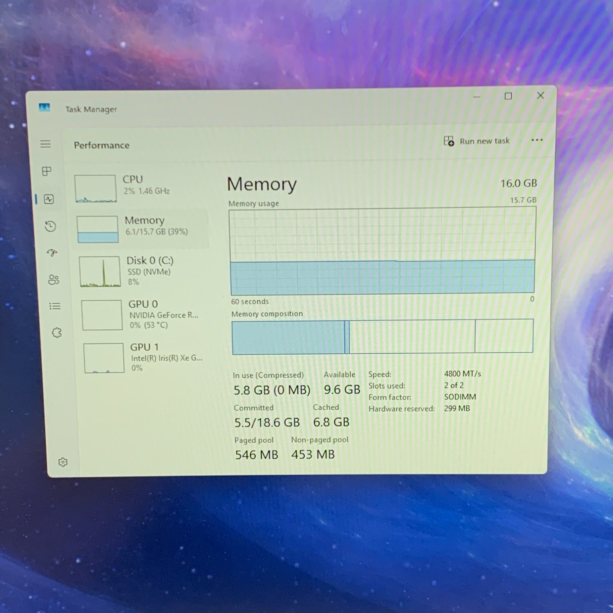Viewport: 613px width, 613px height.
Task: Open the Users page icon
Action: click(x=54, y=280)
